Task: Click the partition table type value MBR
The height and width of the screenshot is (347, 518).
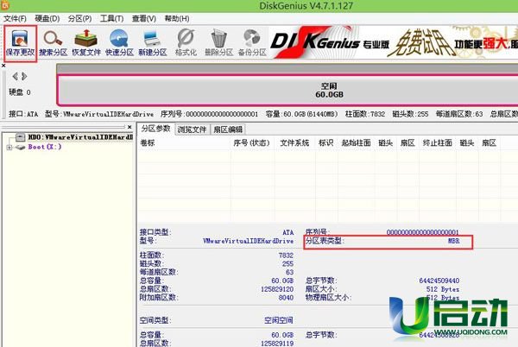Action: click(x=453, y=241)
